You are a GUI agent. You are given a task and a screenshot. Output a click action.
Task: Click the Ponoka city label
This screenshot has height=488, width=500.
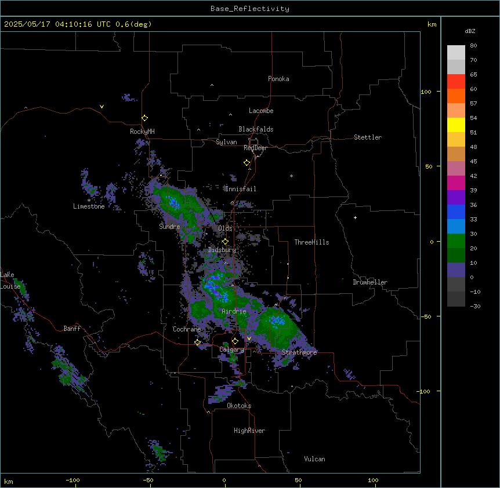click(x=278, y=79)
